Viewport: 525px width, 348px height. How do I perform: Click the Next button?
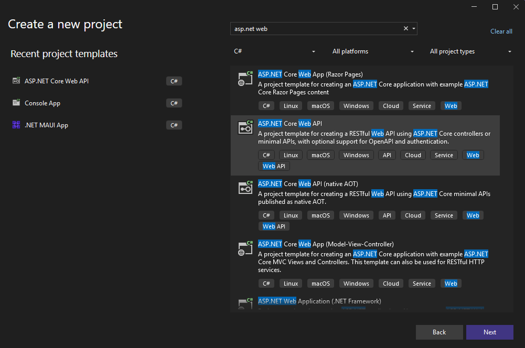coord(489,332)
